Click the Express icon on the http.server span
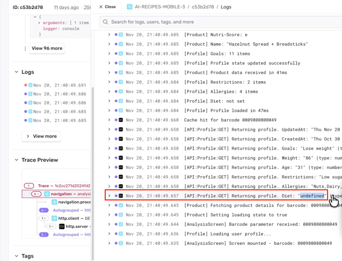This screenshot has width=342, height=261. coord(62,226)
